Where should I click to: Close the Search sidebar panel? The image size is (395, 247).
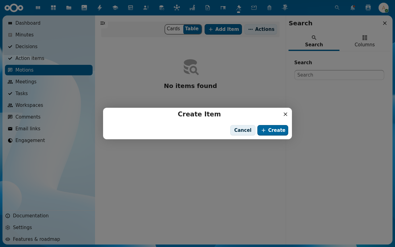pos(385,23)
